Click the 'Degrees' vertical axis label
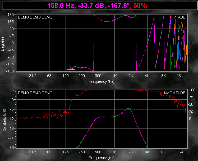The image size is (198, 161). 2,44
